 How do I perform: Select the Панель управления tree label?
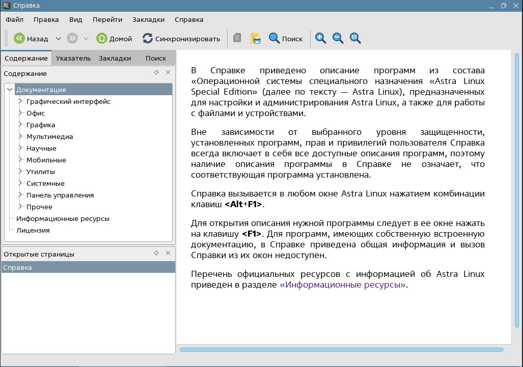[x=60, y=195]
